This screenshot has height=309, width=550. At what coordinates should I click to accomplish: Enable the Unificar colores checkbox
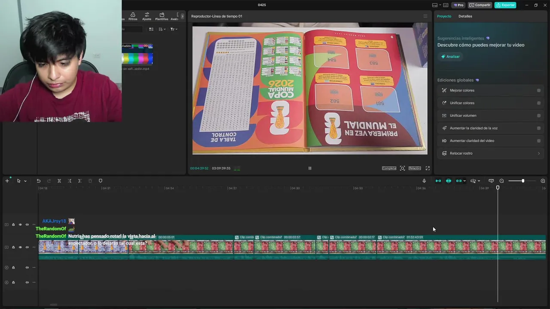click(539, 103)
